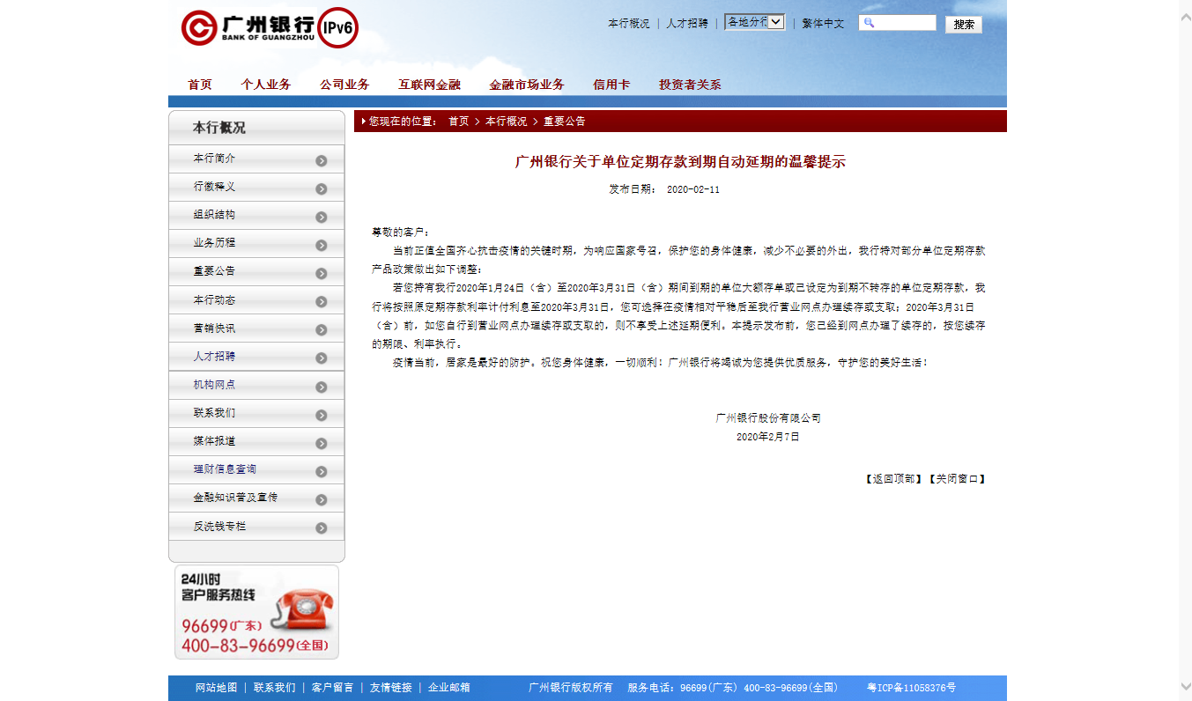Viewport: 1192px width, 701px height.
Task: Click the arrow icon beside 金融知识普及宣传
Action: (322, 499)
